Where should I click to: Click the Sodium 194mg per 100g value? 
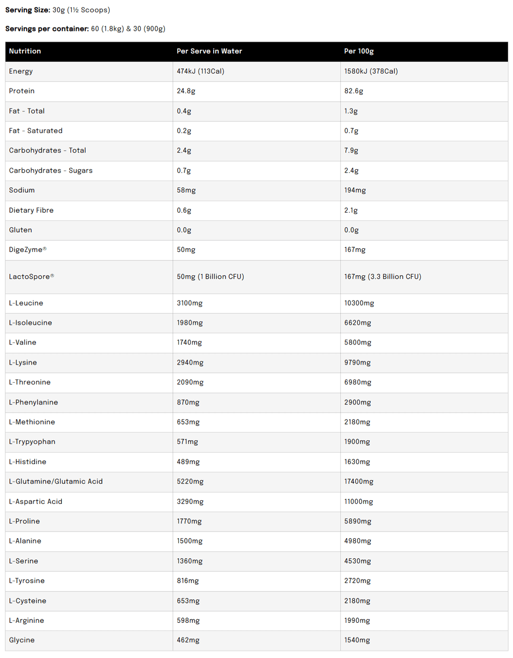[355, 190]
